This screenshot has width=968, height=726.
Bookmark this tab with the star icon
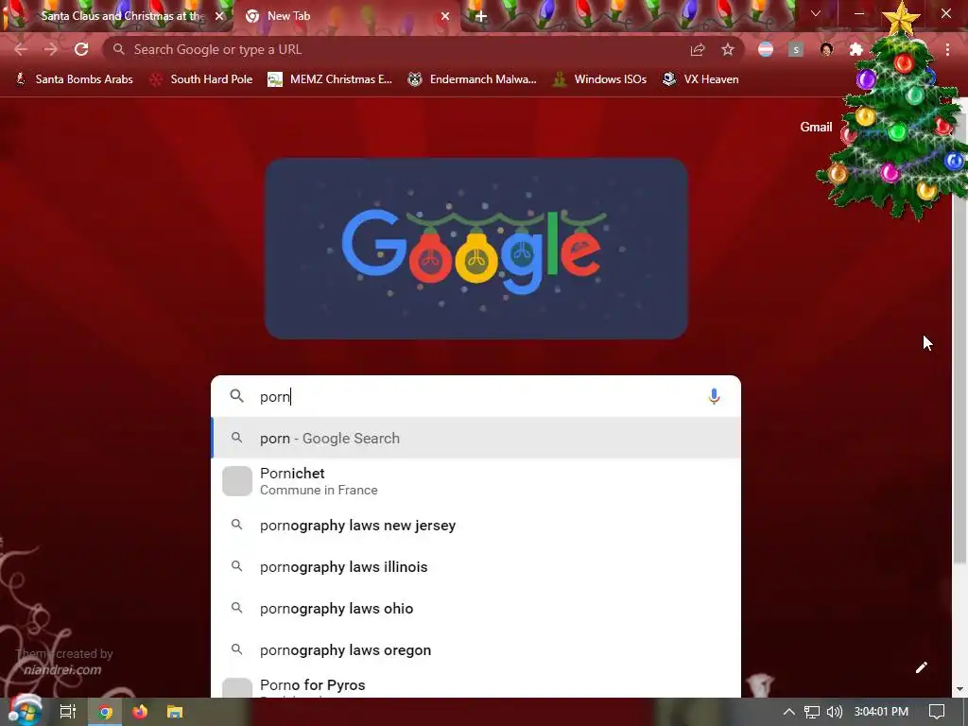[x=728, y=49]
